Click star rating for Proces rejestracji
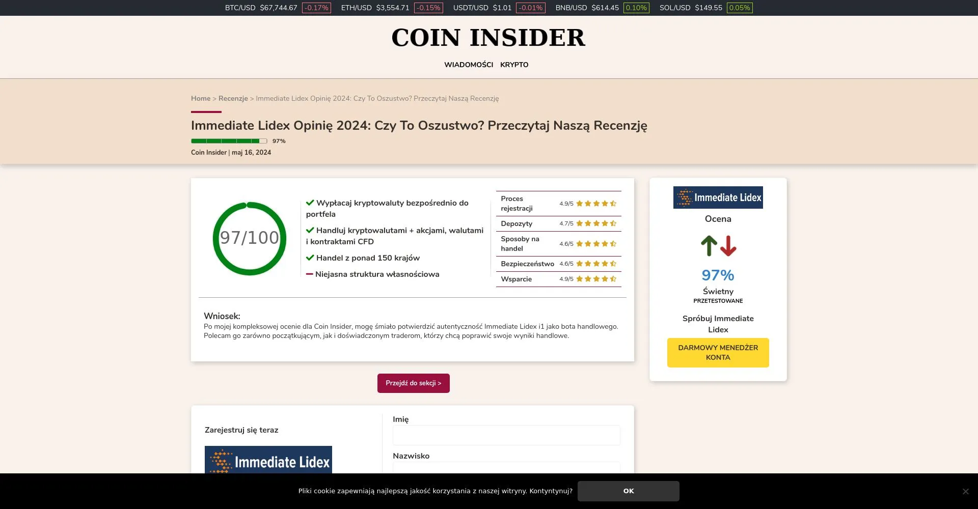 point(596,204)
